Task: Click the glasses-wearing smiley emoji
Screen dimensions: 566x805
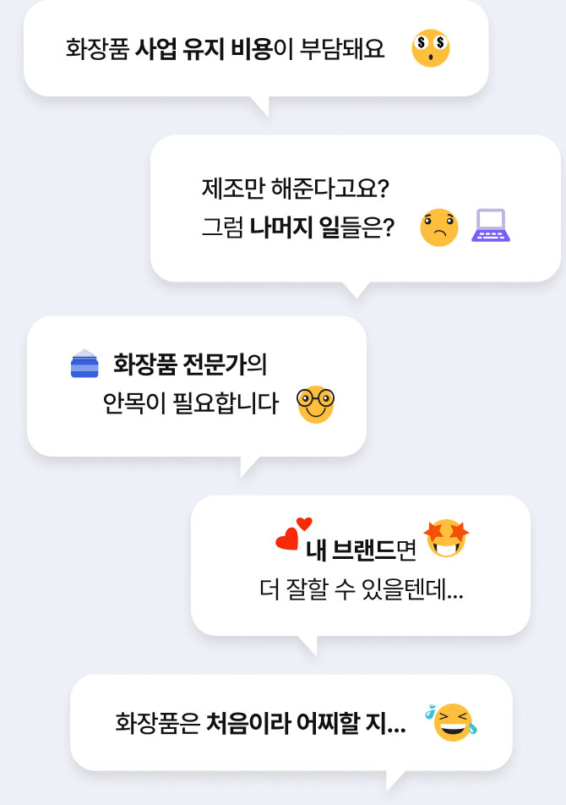Action: [316, 404]
